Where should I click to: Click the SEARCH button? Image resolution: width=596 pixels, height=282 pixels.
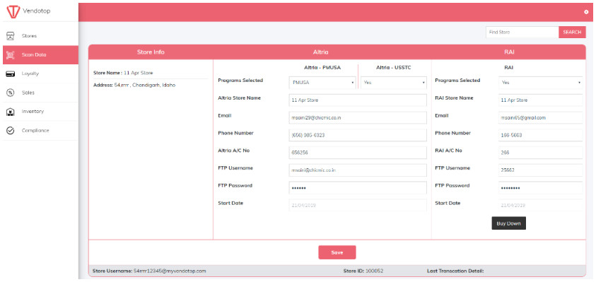click(x=572, y=33)
